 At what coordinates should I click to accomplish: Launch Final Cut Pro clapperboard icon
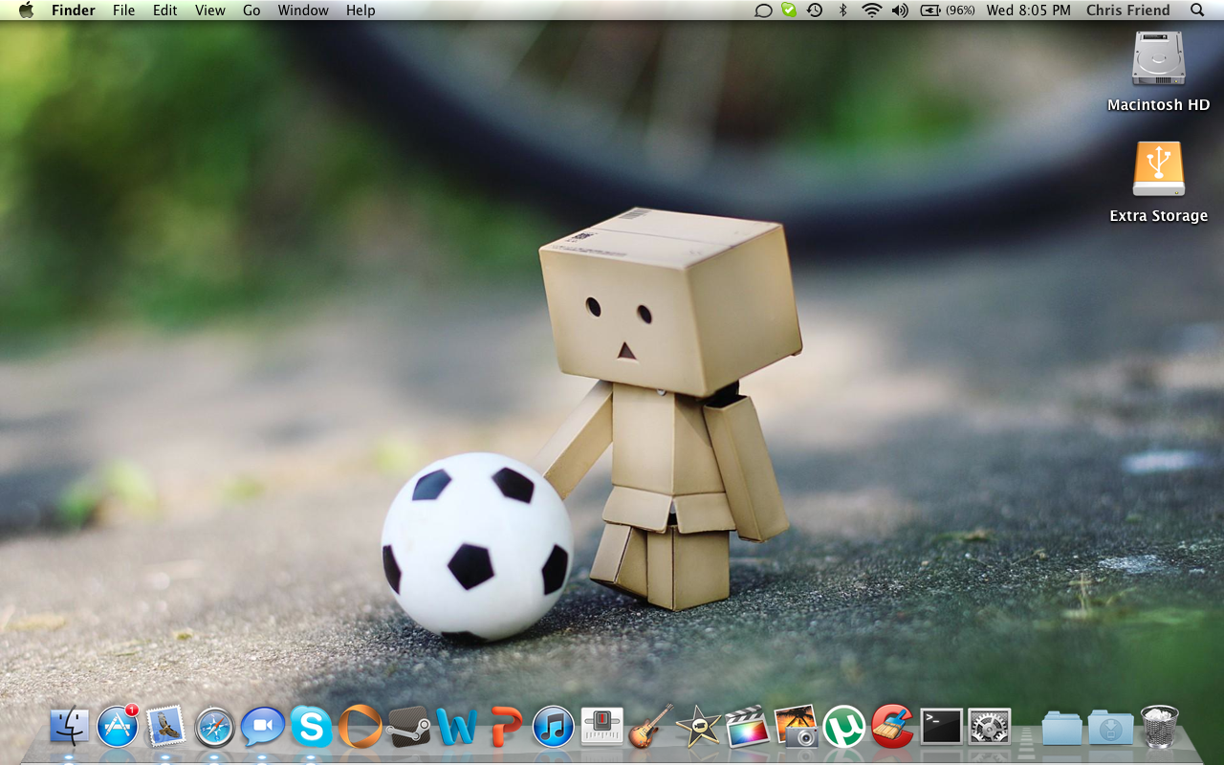(747, 728)
